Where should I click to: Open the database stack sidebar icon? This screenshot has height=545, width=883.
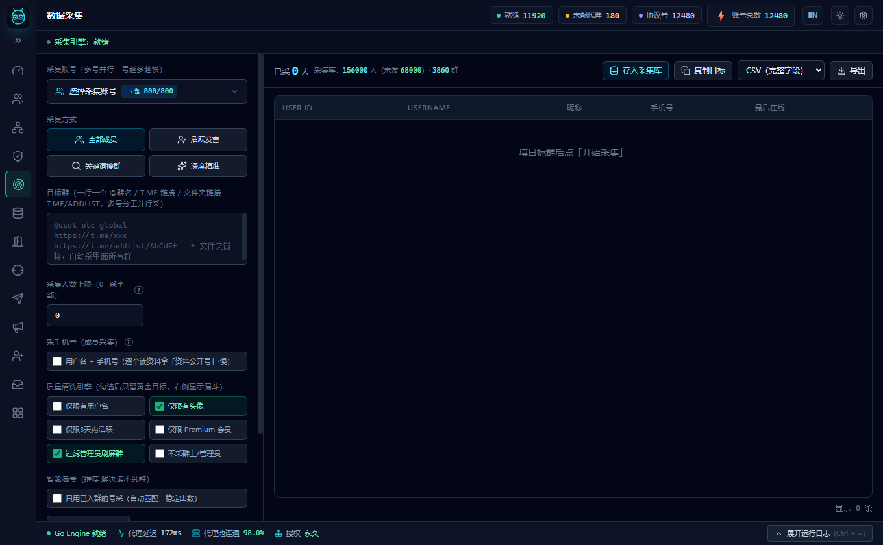(x=18, y=213)
